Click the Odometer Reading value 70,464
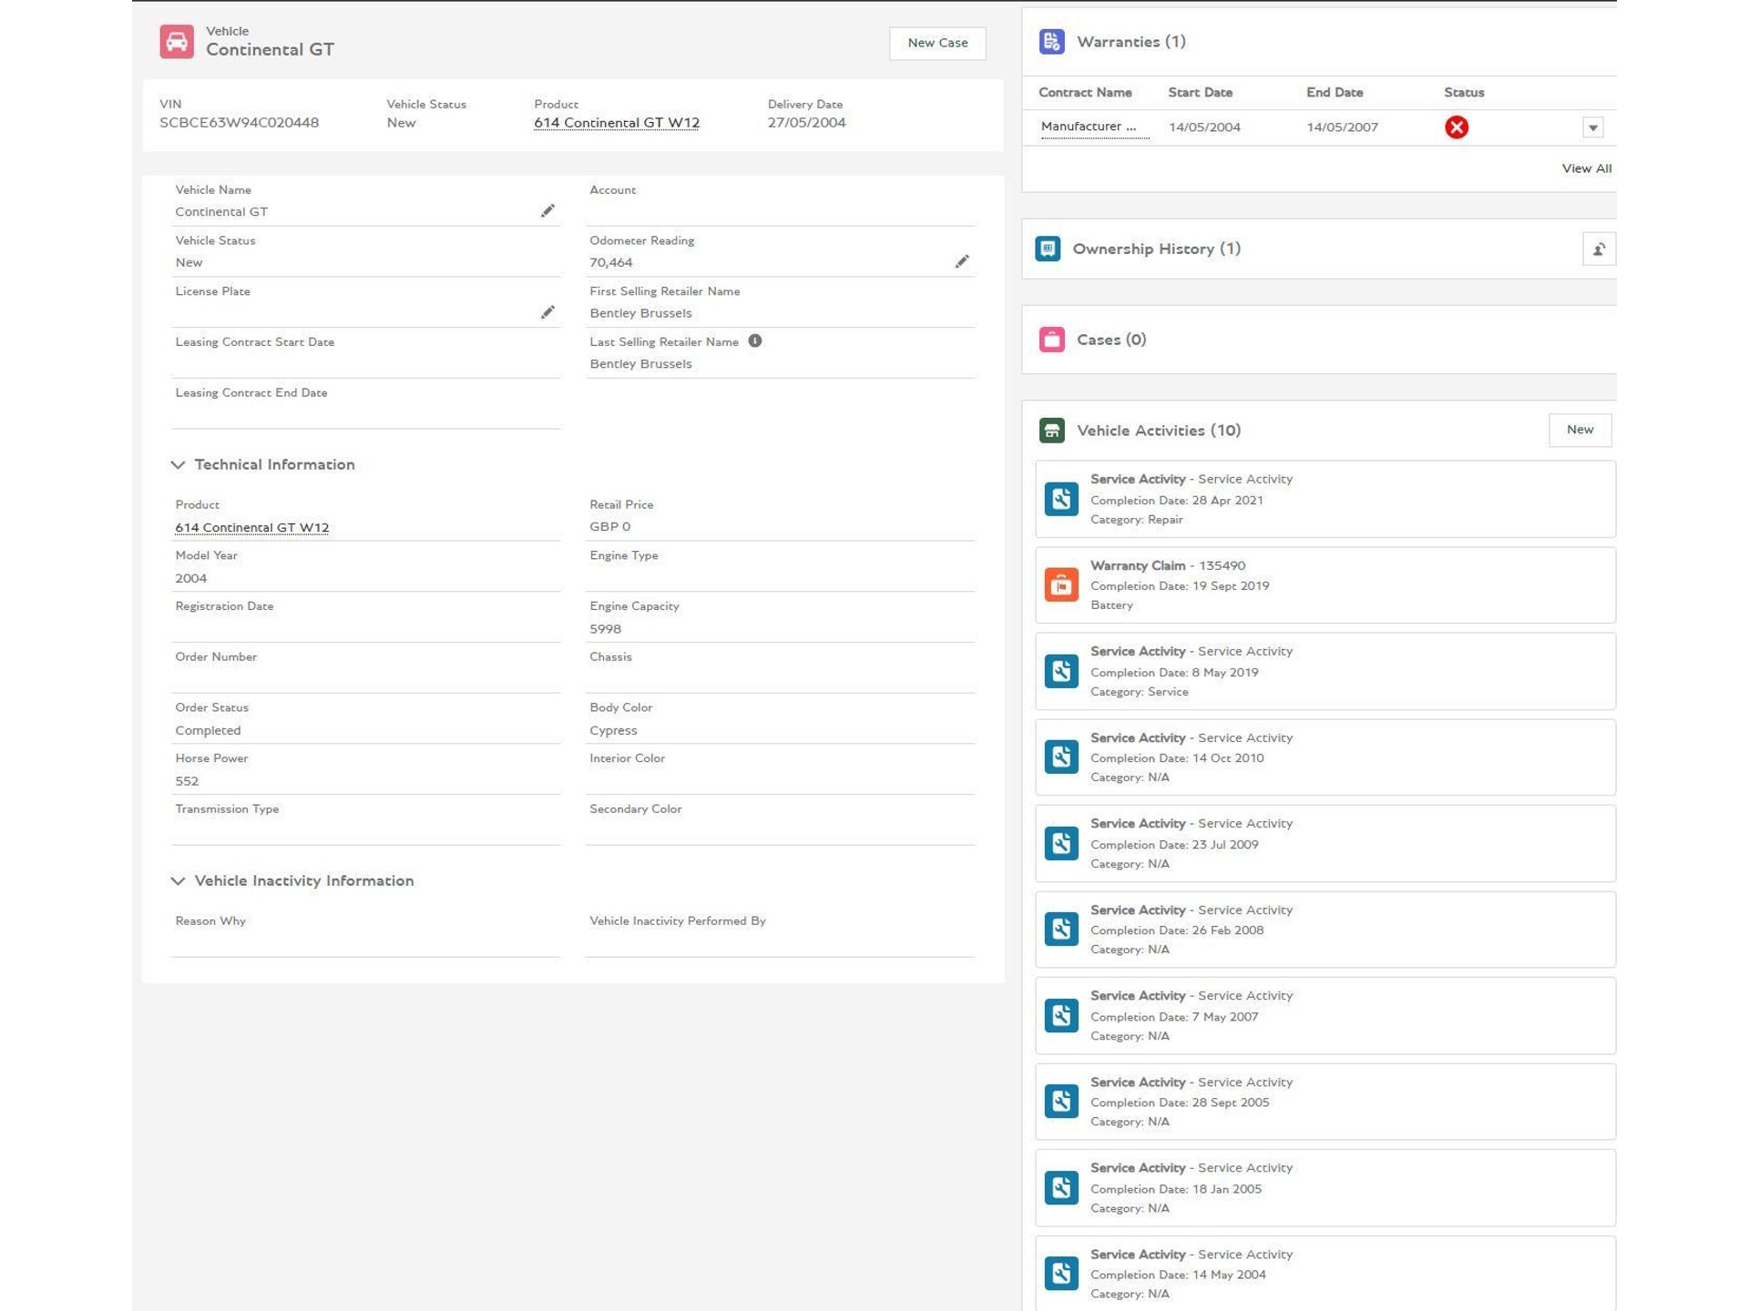The image size is (1749, 1311). pos(611,263)
